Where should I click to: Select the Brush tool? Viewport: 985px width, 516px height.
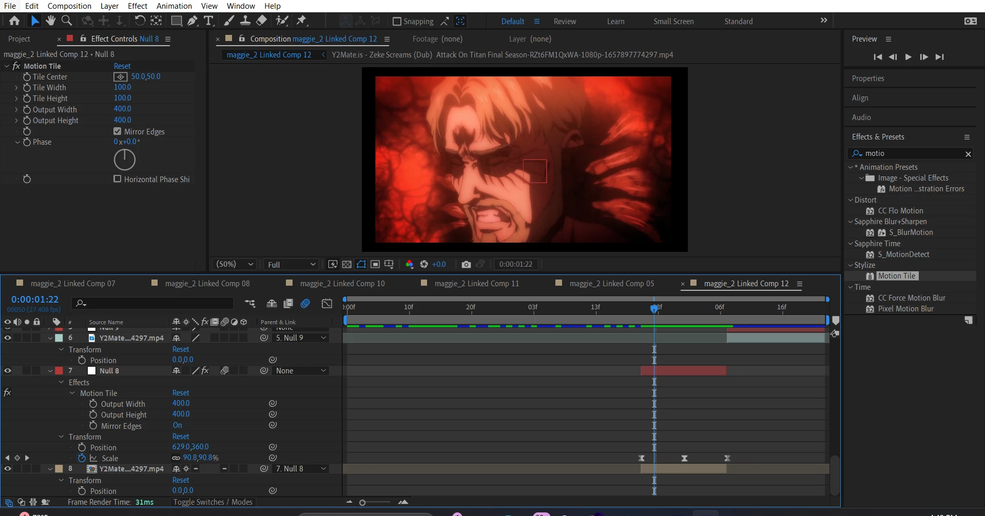(x=229, y=21)
